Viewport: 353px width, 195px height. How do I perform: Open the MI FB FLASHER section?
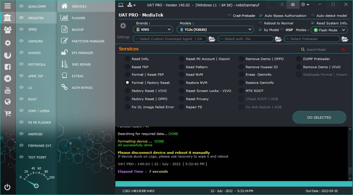tap(36, 122)
